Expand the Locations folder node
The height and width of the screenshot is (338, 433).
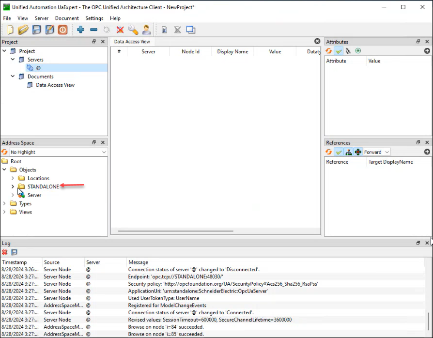point(13,178)
